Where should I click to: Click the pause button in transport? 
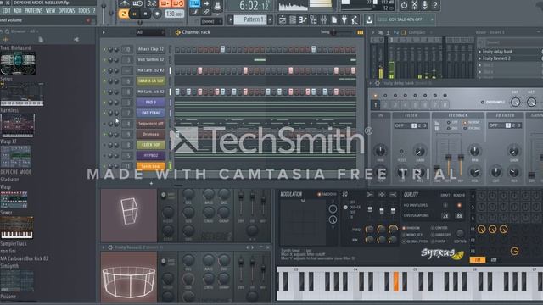pos(134,14)
